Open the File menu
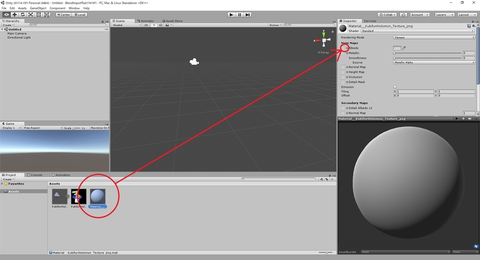The width and height of the screenshot is (480, 260). click(x=4, y=8)
